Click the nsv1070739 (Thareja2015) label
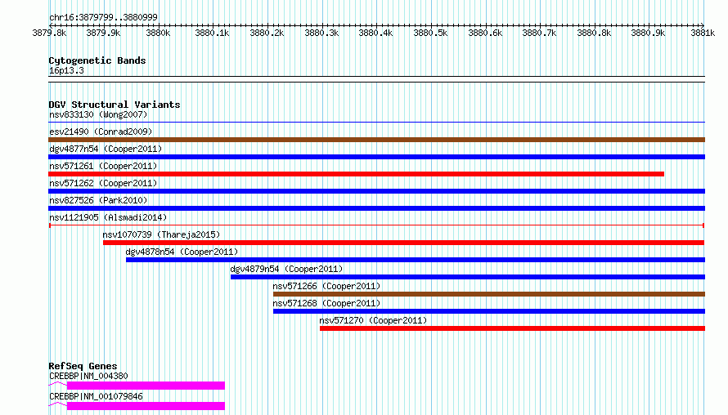Image resolution: width=728 pixels, height=415 pixels. click(161, 234)
